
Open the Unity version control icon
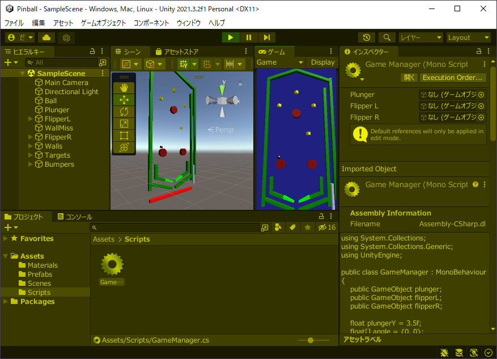(66, 38)
